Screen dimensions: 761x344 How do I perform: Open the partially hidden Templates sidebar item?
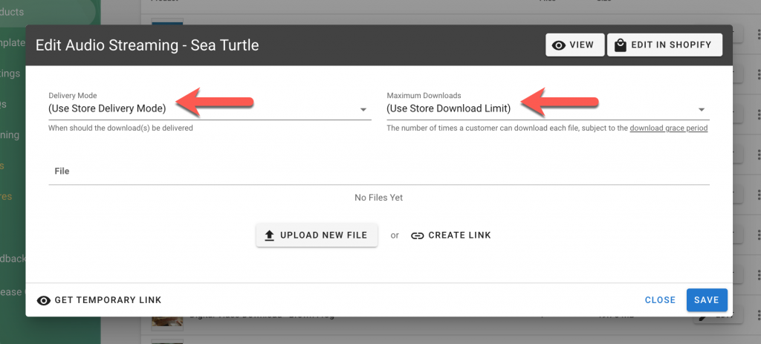13,42
